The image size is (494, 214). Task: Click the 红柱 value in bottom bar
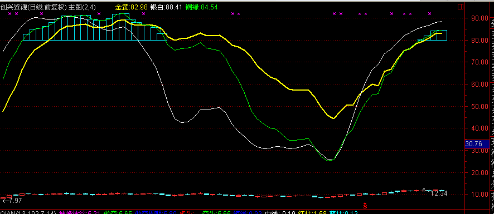coord(312,212)
